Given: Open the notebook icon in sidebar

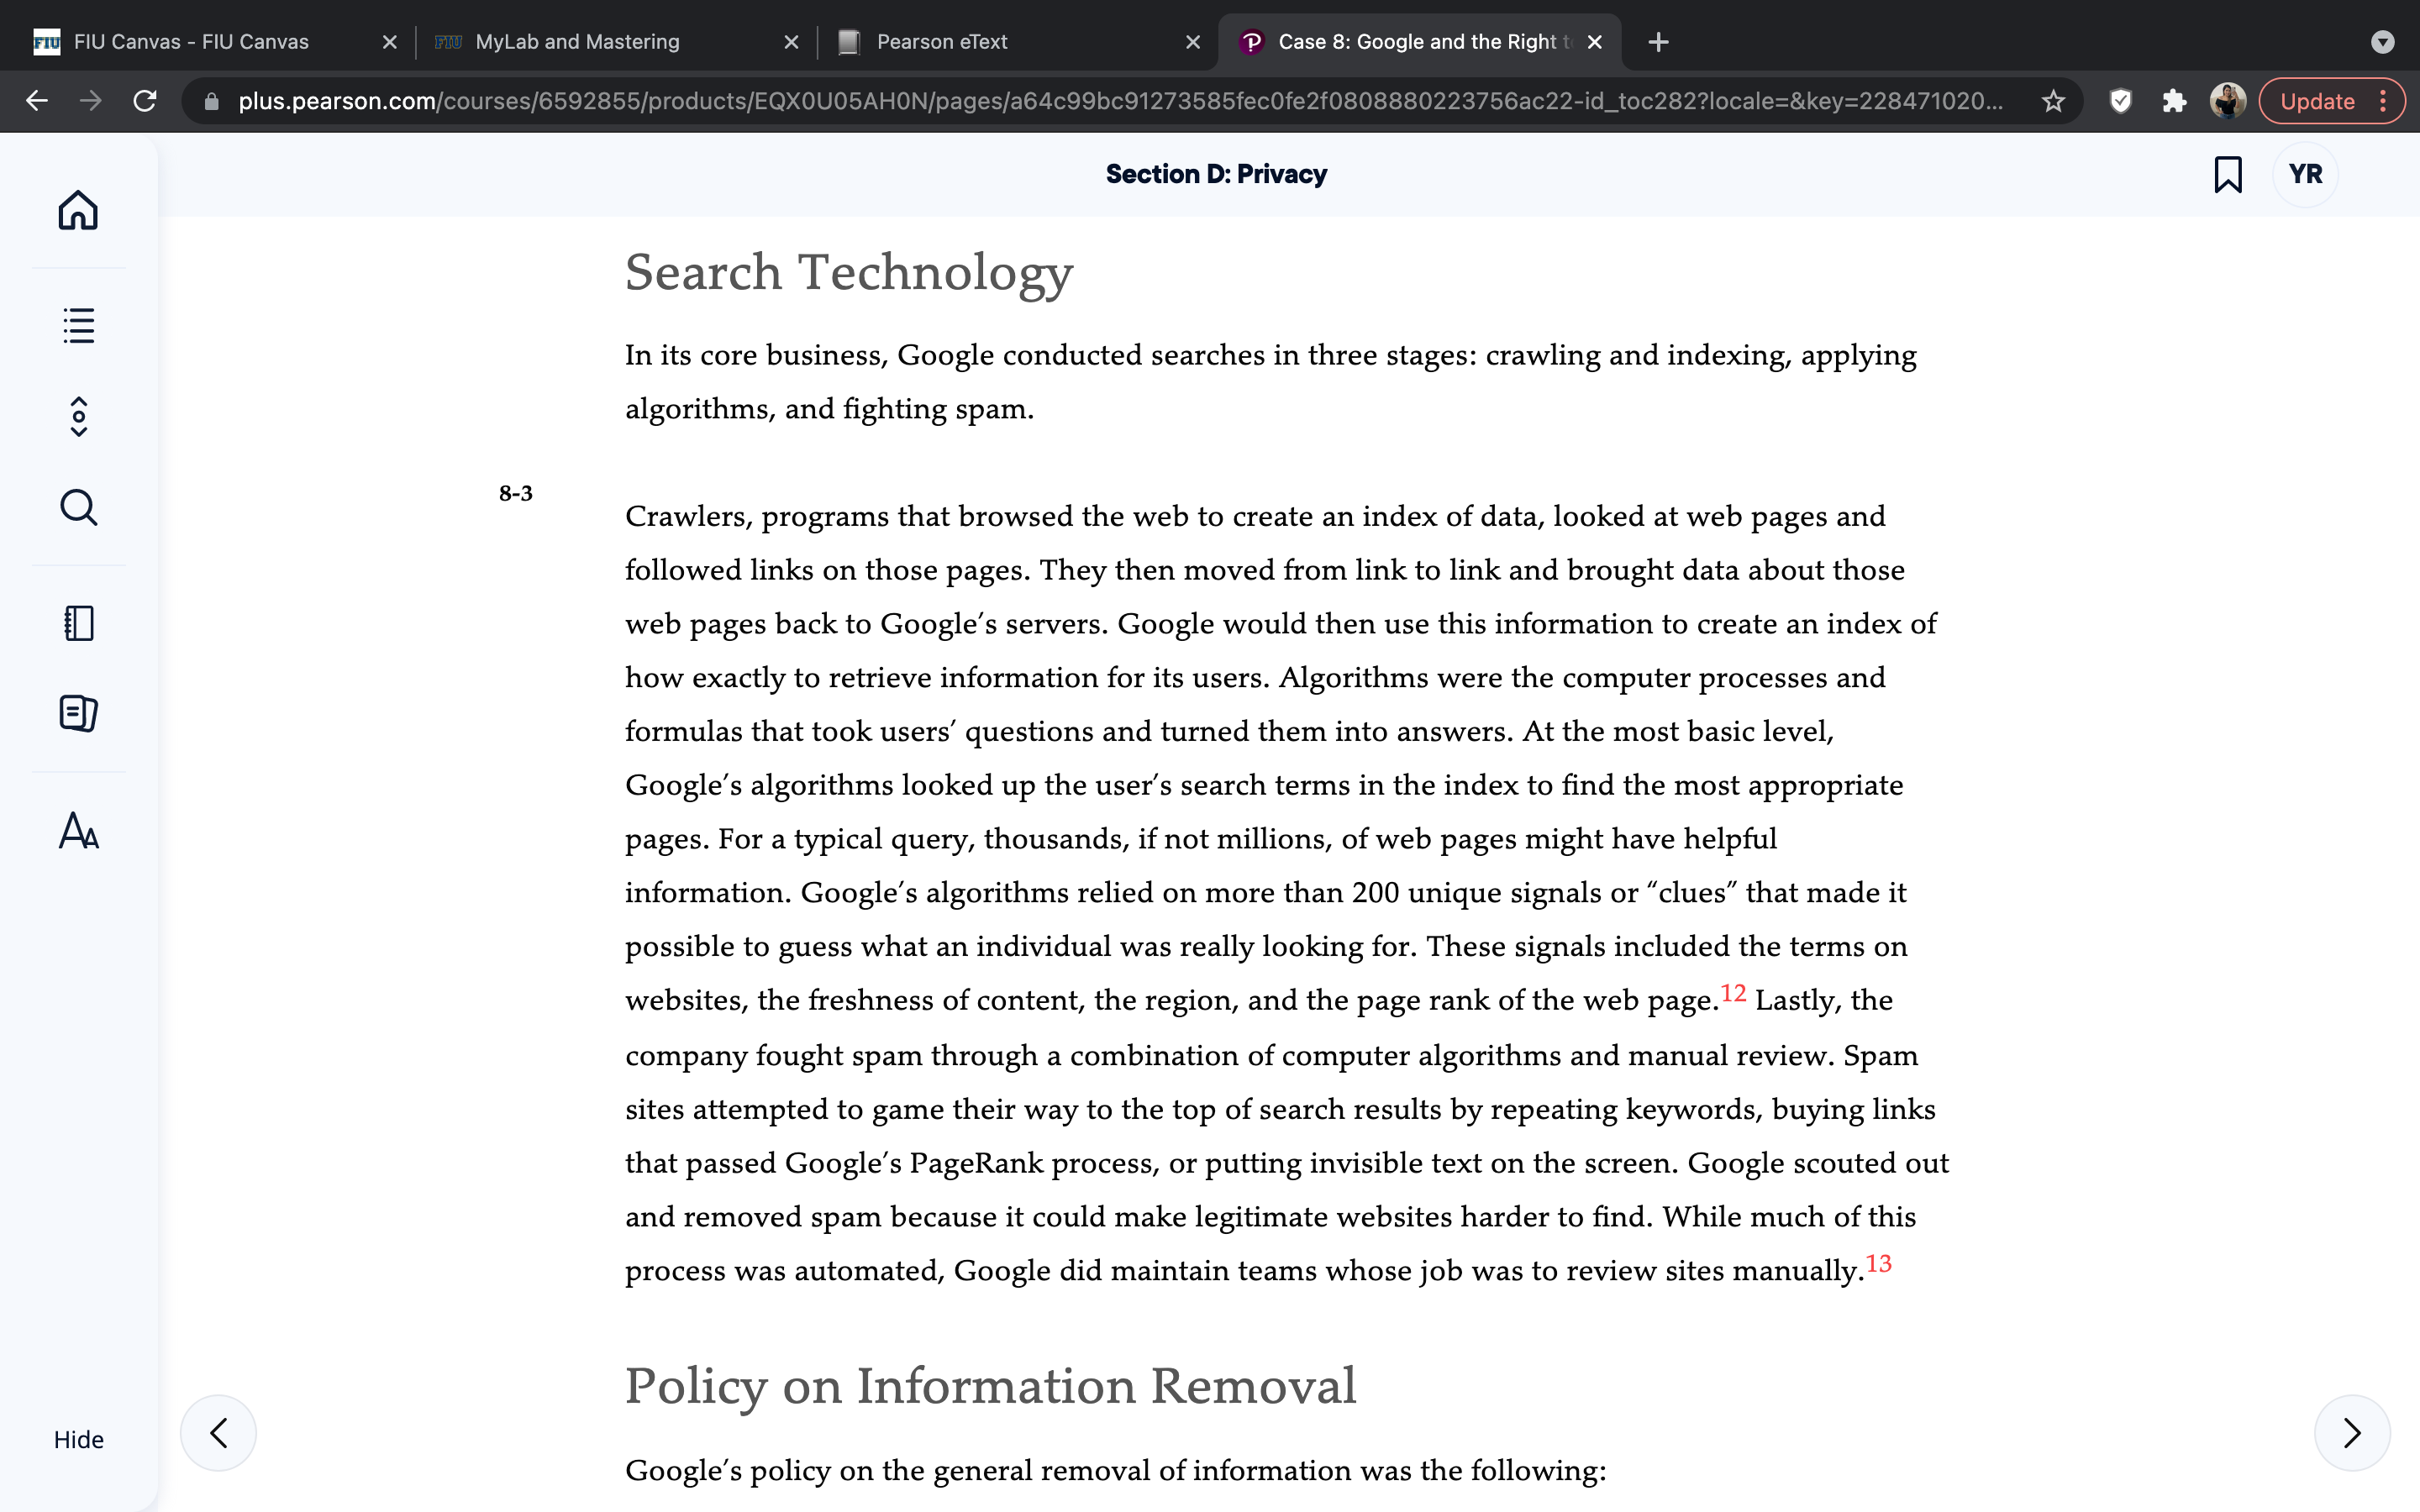Looking at the screenshot, I should point(78,623).
